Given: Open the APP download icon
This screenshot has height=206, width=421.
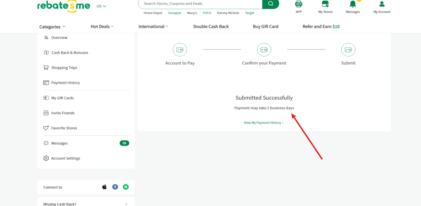Looking at the screenshot, I should point(299,4).
